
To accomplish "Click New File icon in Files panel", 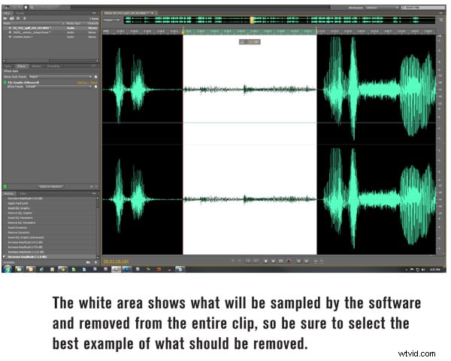I will [x=18, y=18].
